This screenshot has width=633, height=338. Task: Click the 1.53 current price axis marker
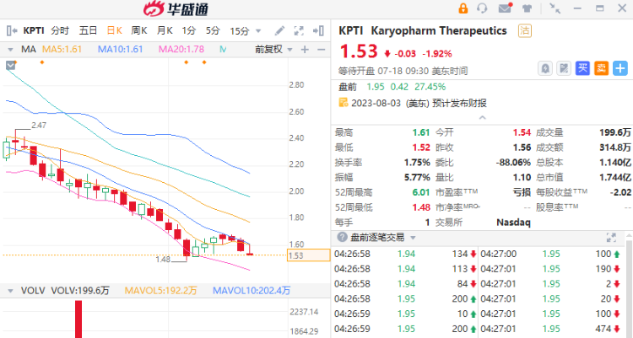[x=308, y=255]
